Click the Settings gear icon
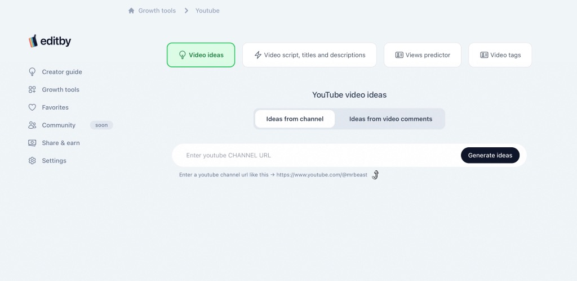 pyautogui.click(x=32, y=161)
